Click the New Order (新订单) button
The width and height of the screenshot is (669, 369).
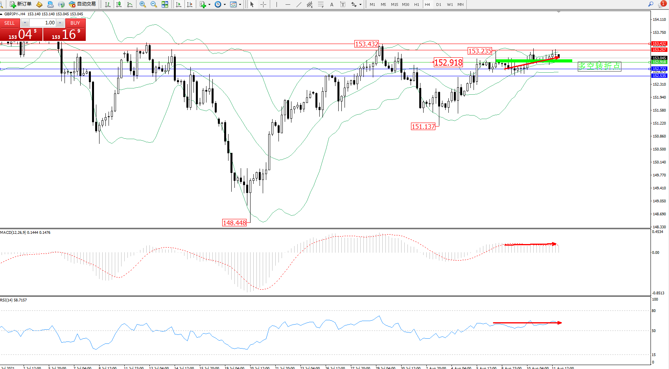[x=20, y=4]
